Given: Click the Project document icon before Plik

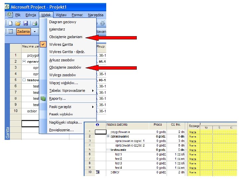Looking at the screenshot, I should 10,15.
